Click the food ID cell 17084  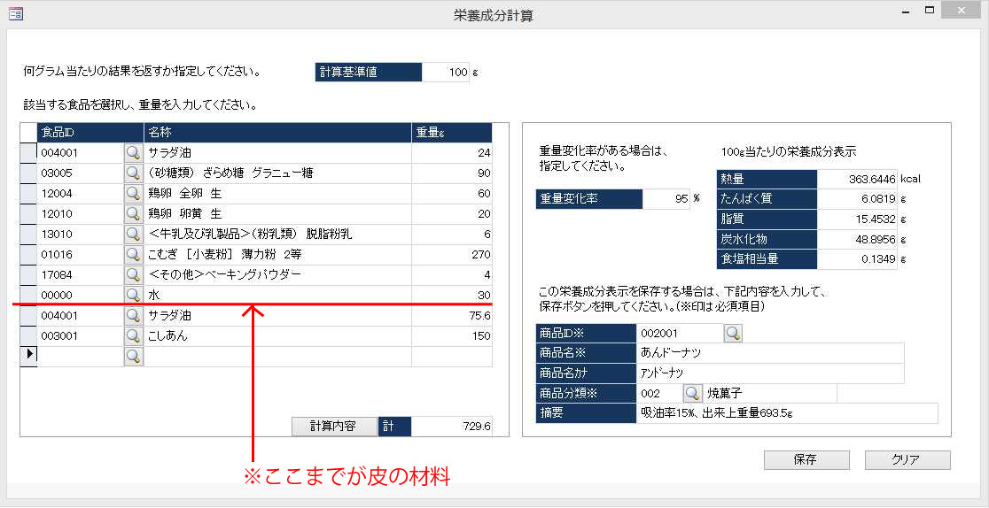pos(80,275)
